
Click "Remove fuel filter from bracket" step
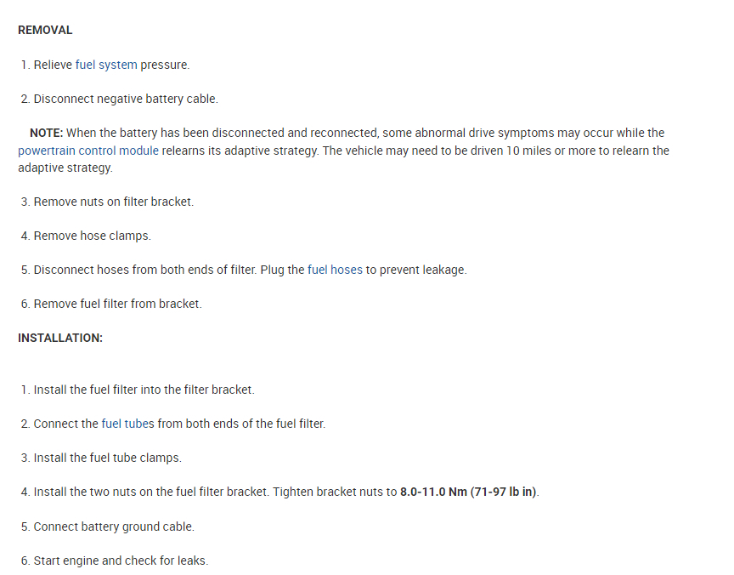(117, 304)
